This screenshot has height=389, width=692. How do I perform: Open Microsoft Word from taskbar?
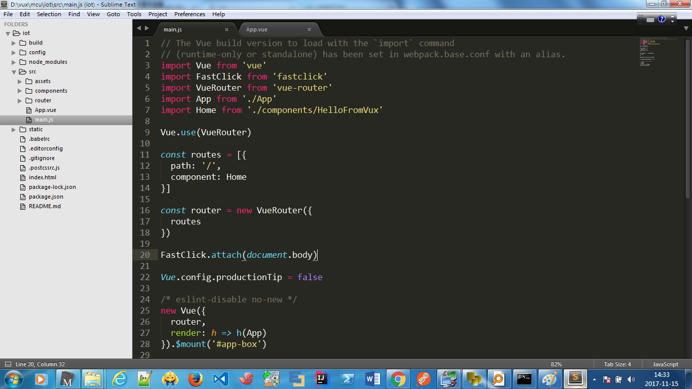373,379
